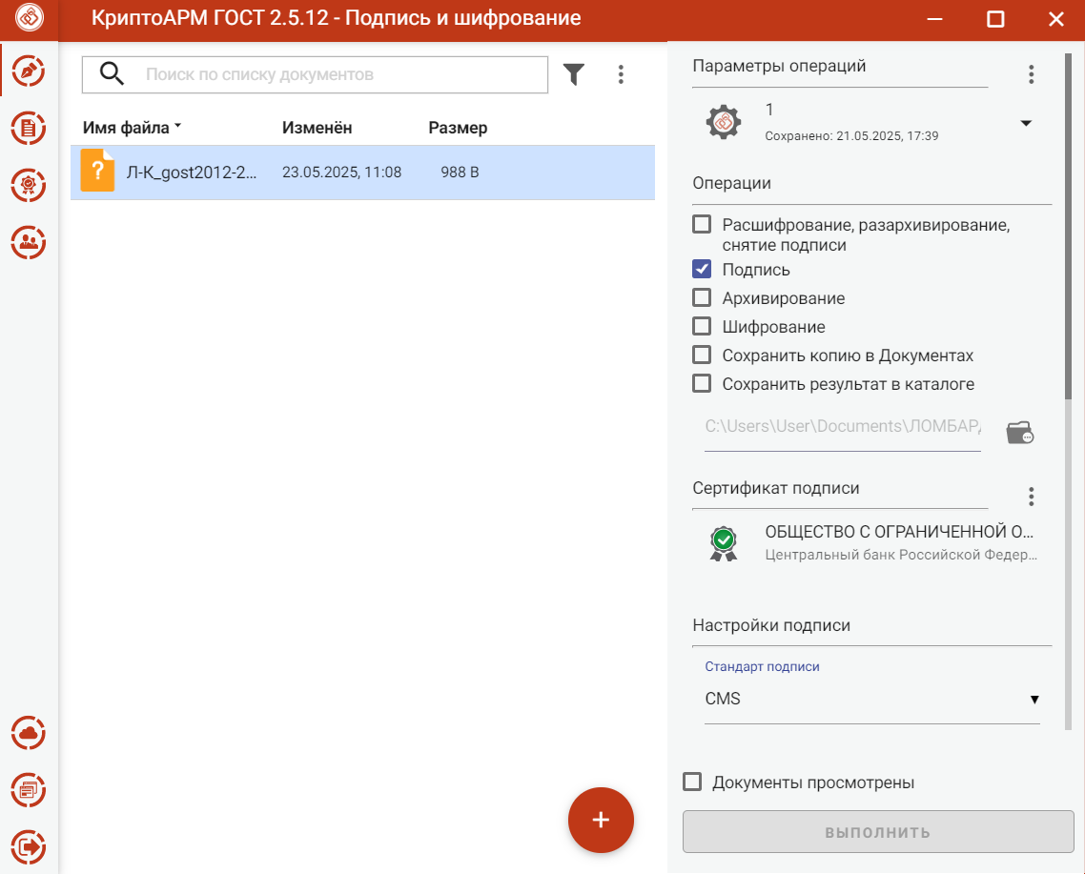Browse for result folder with folder icon
The height and width of the screenshot is (874, 1085).
coord(1020,433)
